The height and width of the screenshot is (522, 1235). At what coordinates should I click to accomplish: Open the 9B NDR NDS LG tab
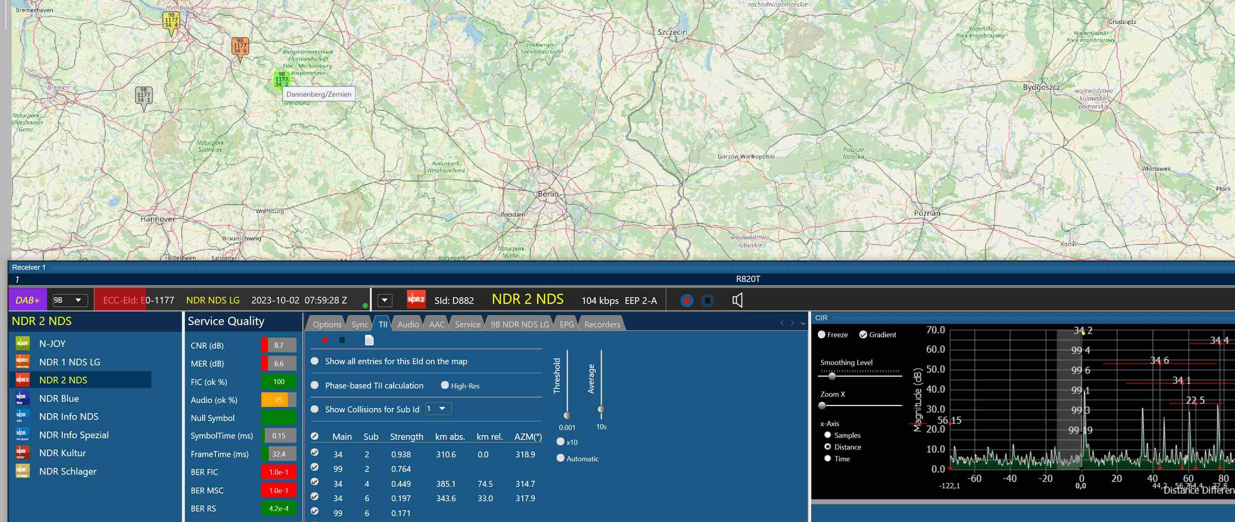click(520, 324)
